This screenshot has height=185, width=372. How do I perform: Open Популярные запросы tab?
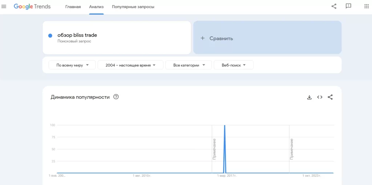(133, 7)
